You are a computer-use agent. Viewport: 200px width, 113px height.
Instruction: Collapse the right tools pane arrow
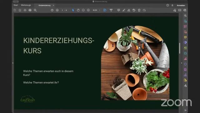coord(182,63)
